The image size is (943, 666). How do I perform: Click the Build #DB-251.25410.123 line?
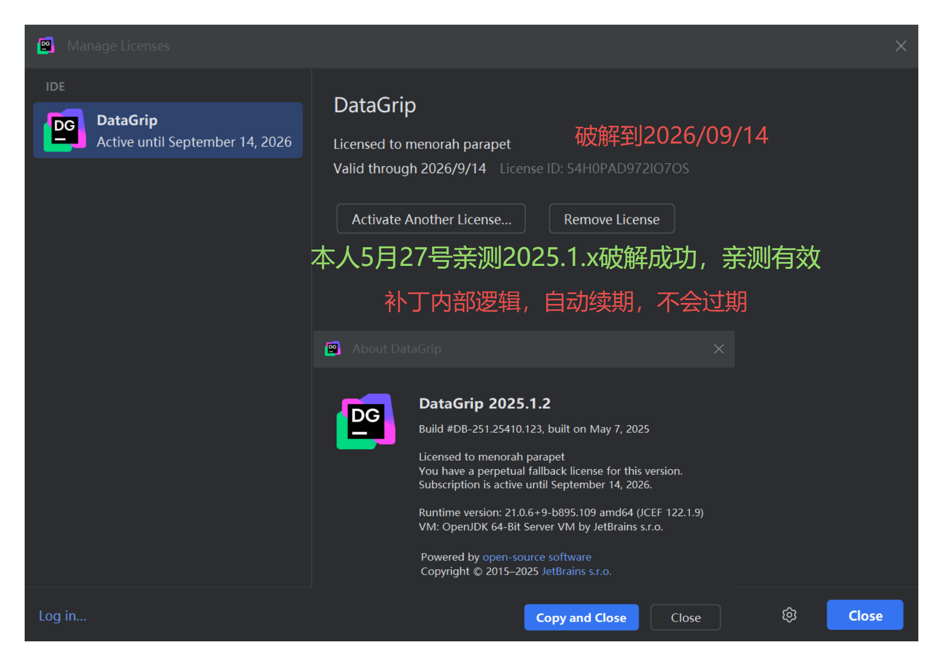(x=534, y=429)
